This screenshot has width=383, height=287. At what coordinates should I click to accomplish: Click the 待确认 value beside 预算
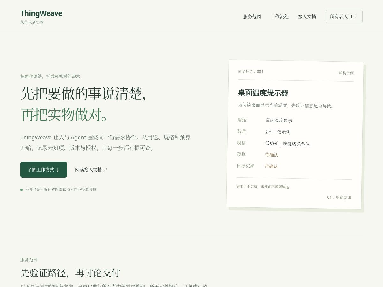[x=272, y=155]
